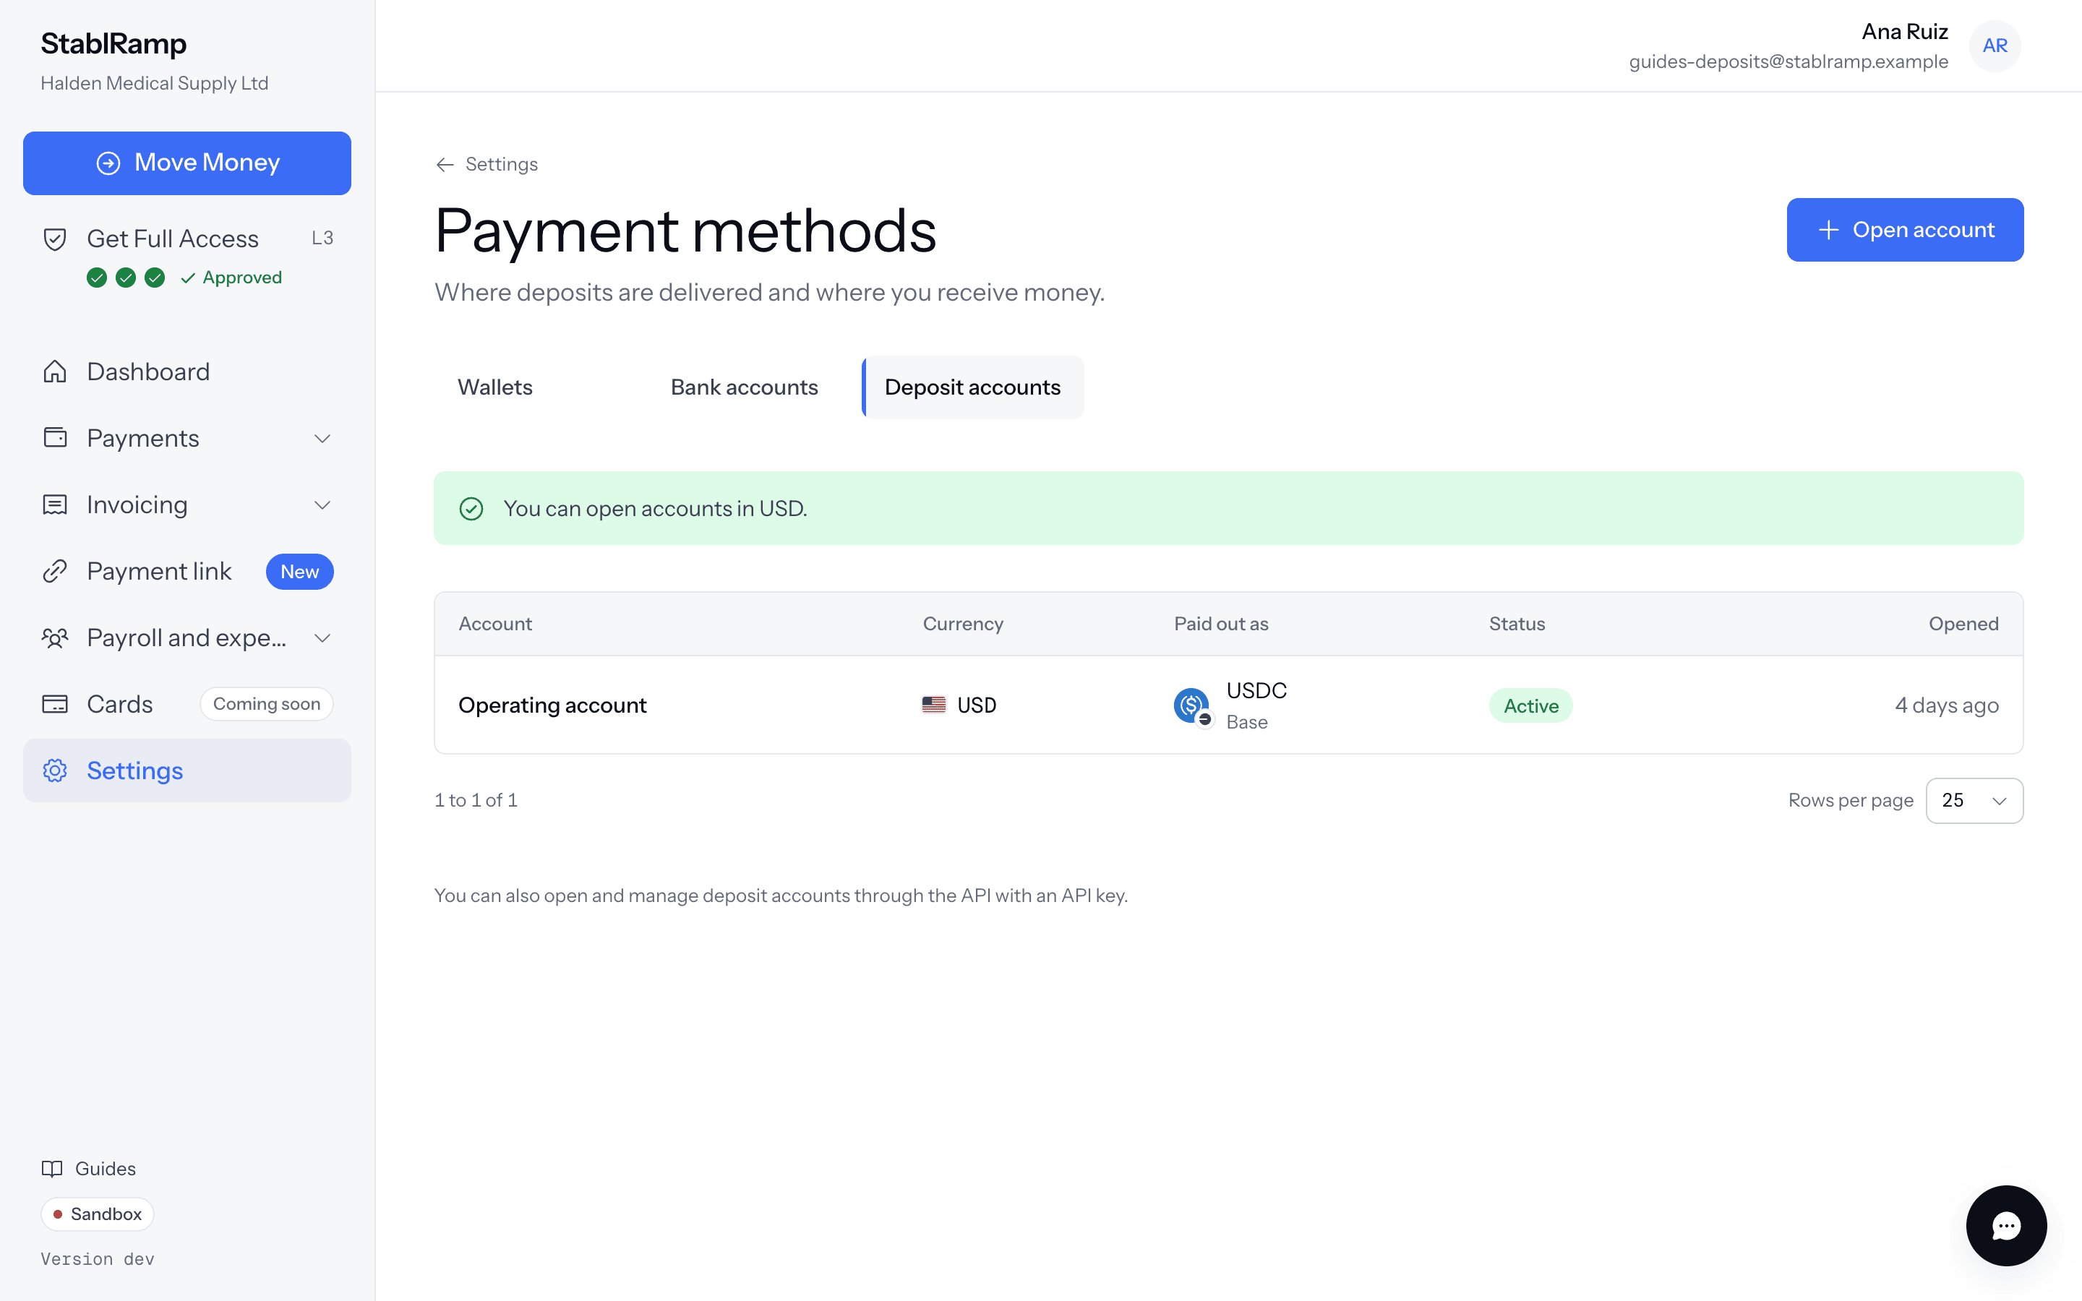Image resolution: width=2082 pixels, height=1301 pixels.
Task: Click the Active status badge
Action: 1530,705
